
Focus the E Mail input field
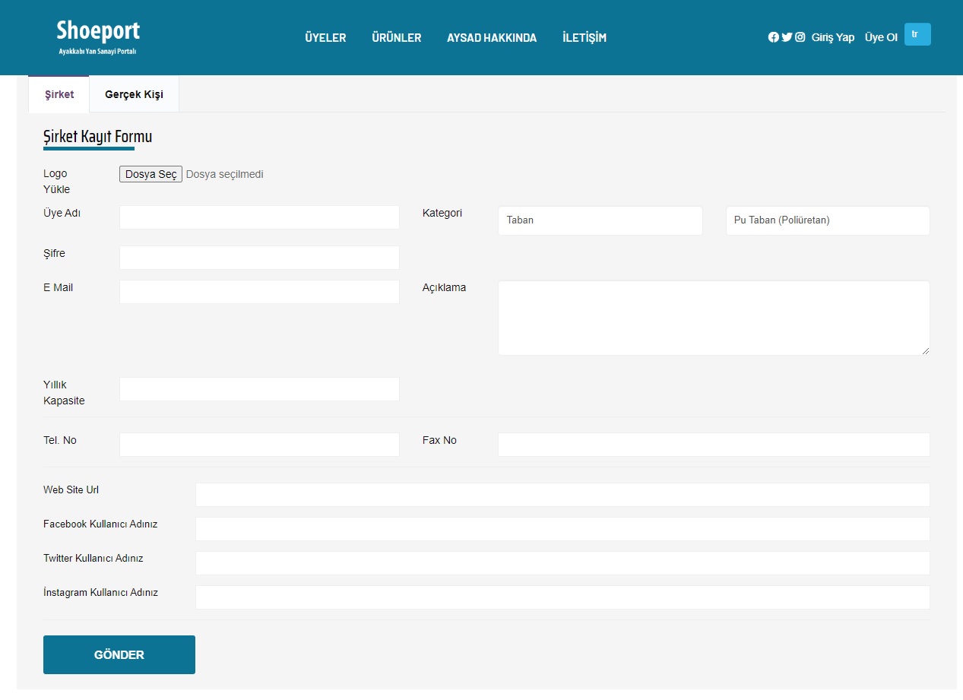pyautogui.click(x=259, y=292)
